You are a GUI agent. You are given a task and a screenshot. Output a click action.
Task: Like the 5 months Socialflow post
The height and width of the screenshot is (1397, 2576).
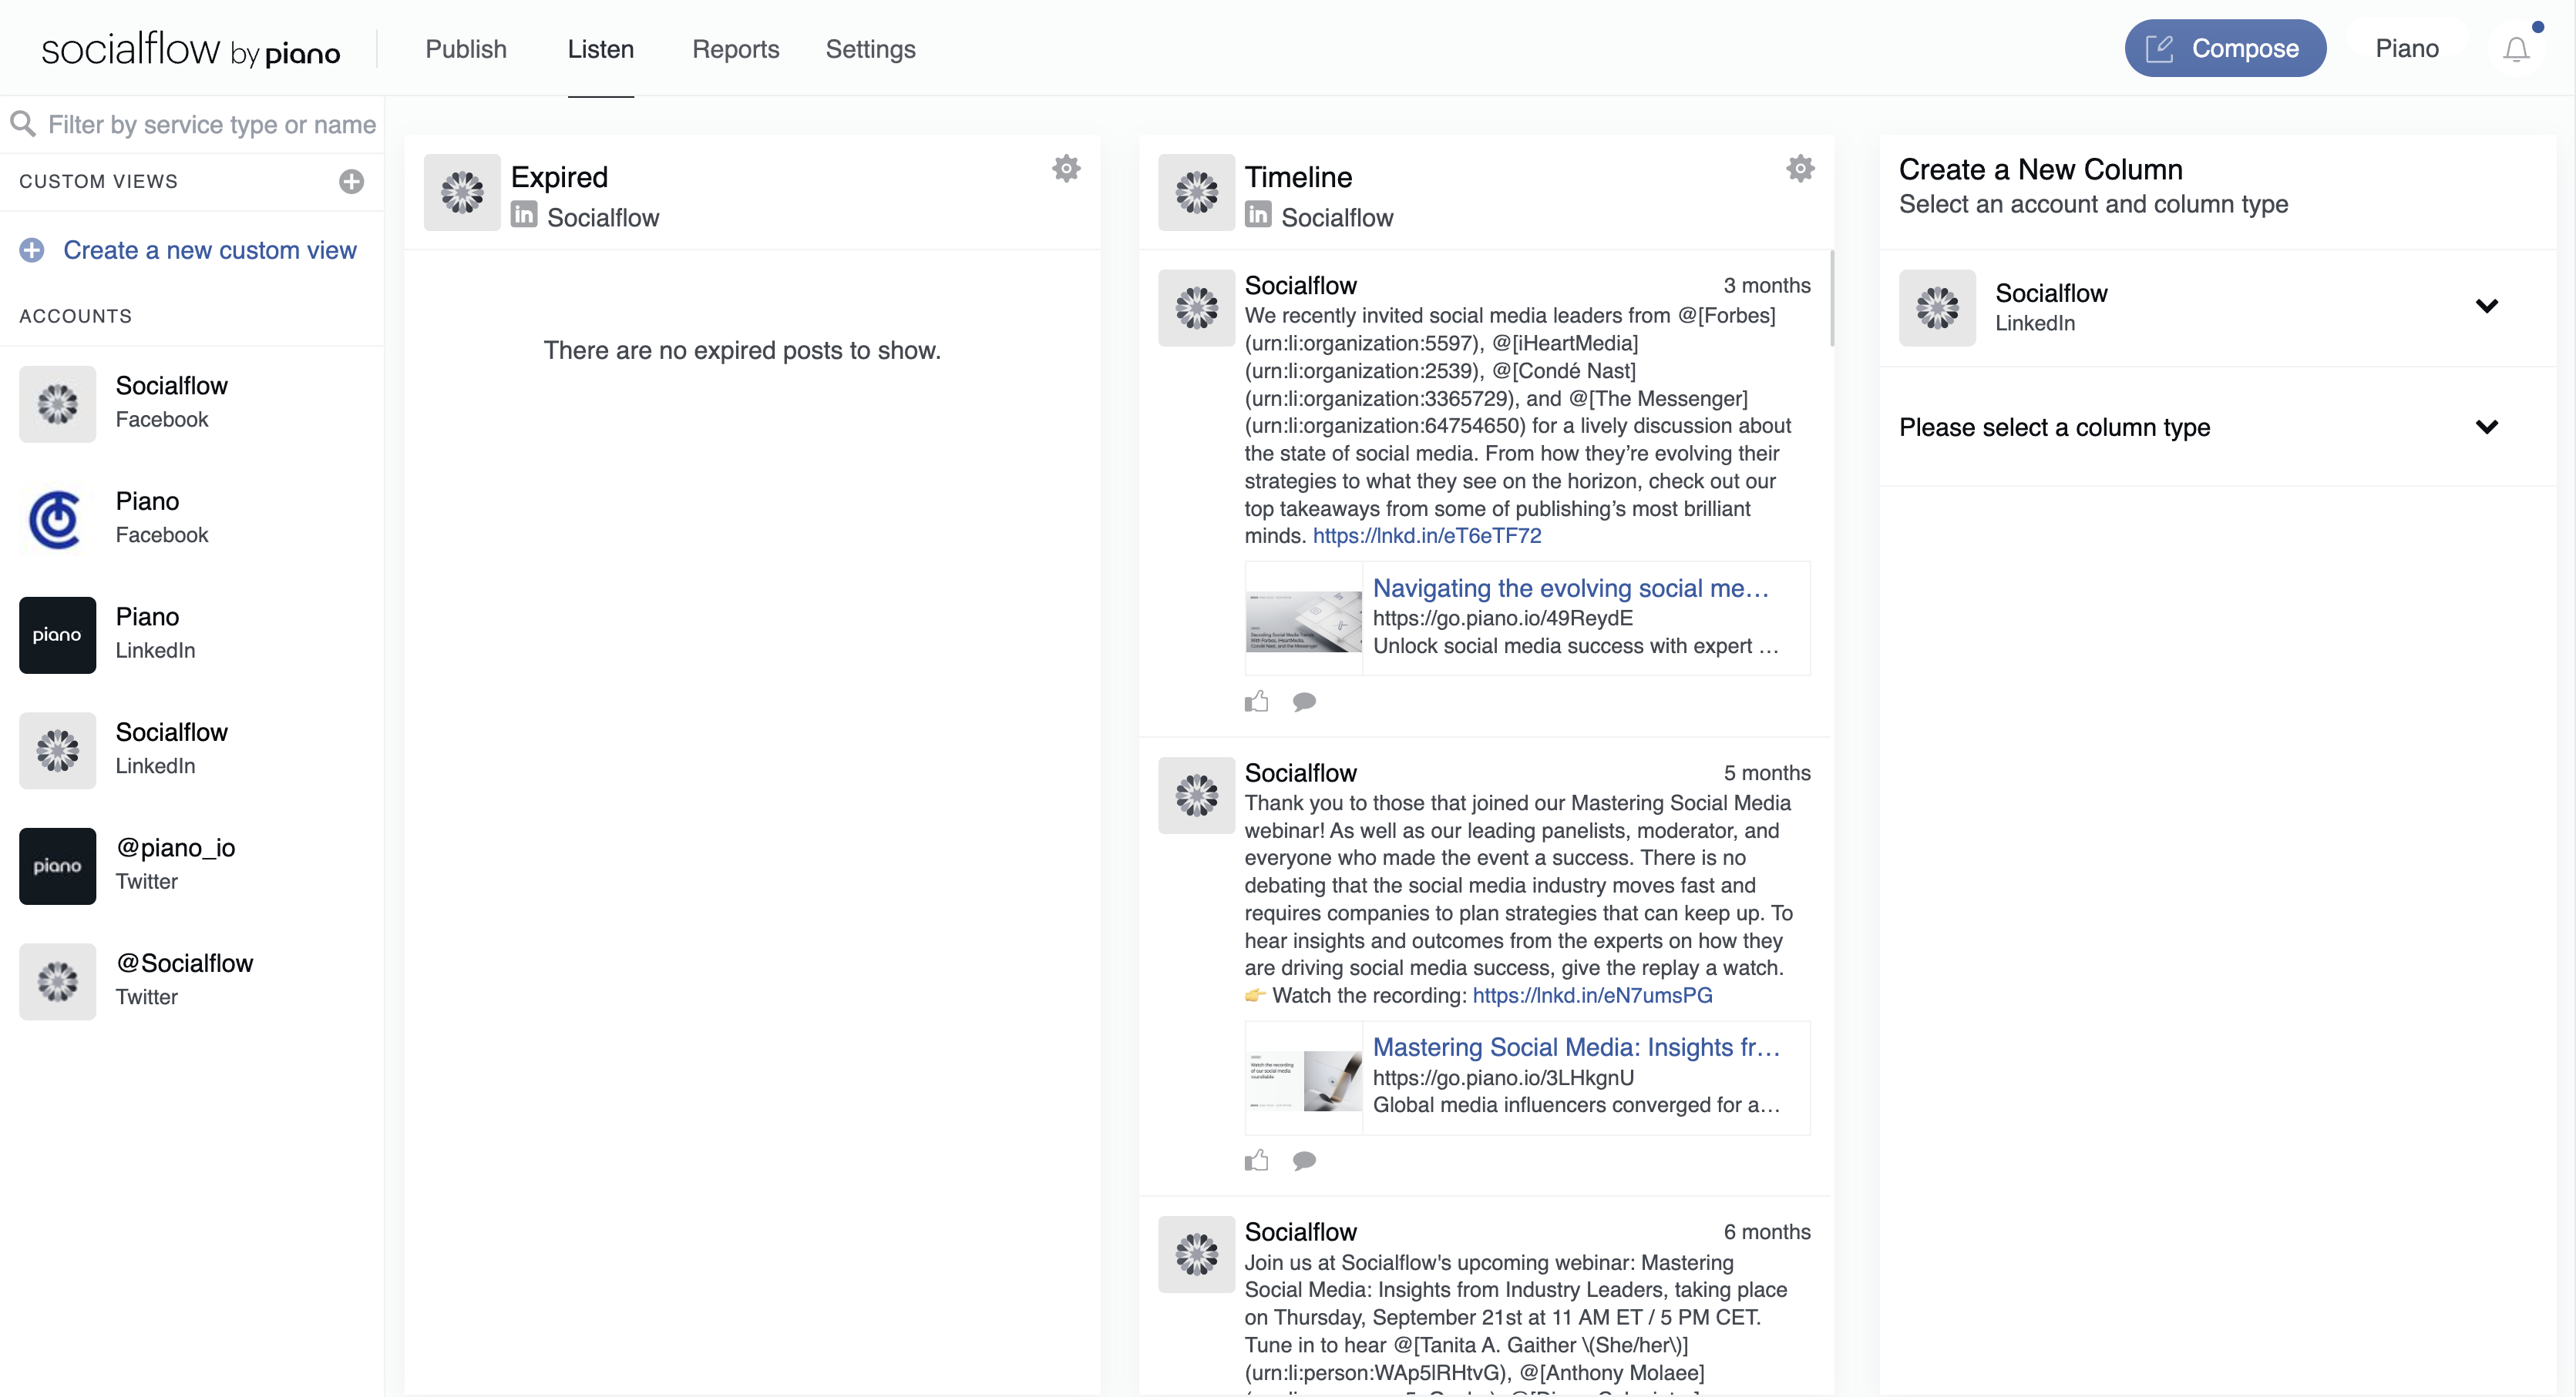point(1256,1160)
